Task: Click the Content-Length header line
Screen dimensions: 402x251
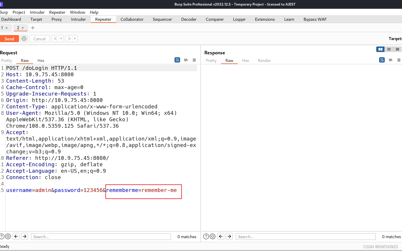Action: [35, 81]
